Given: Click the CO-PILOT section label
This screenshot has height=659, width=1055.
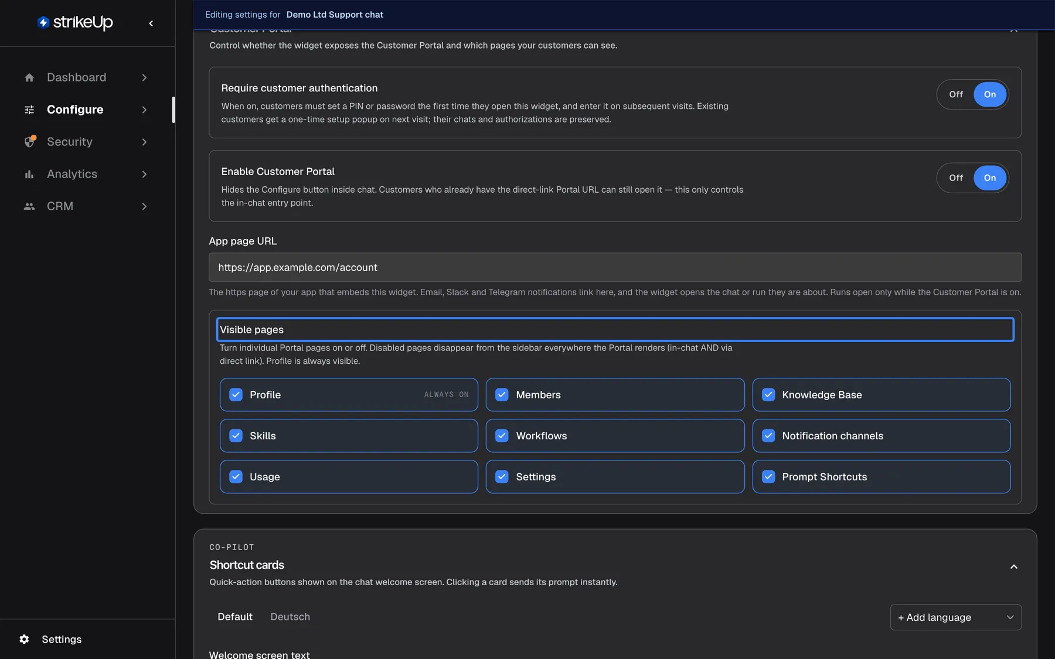Looking at the screenshot, I should coord(232,547).
